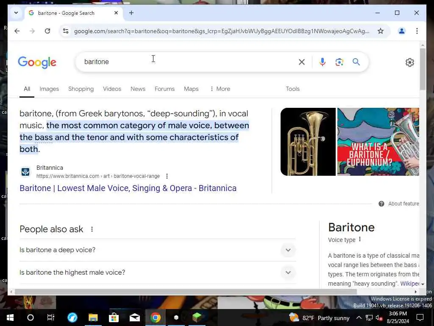
Task: Click the britannica.com URL breadcrumb
Action: point(98,176)
